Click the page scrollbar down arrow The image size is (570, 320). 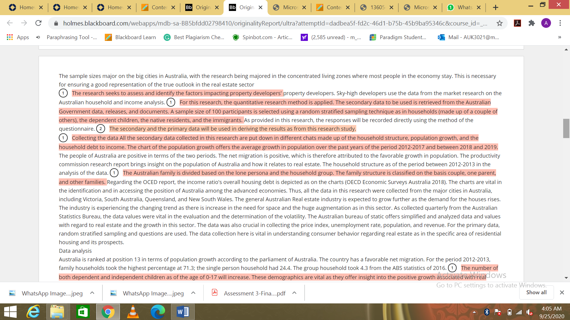click(566, 278)
